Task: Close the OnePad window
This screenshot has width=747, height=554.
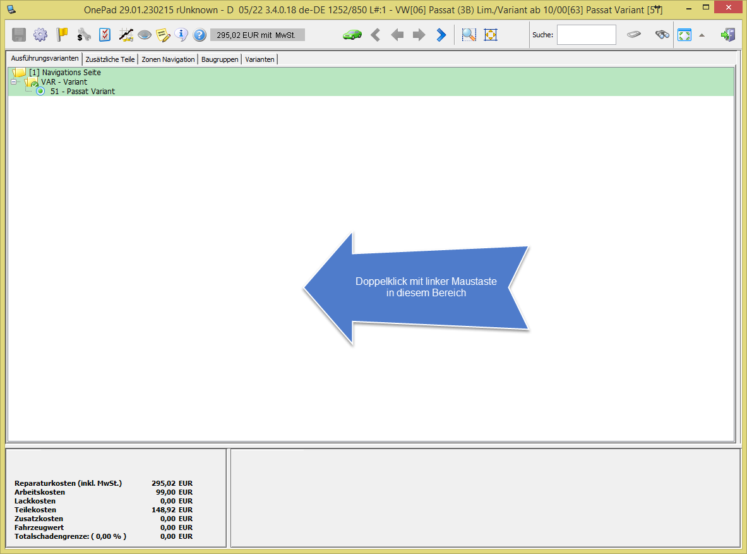Action: pos(729,7)
